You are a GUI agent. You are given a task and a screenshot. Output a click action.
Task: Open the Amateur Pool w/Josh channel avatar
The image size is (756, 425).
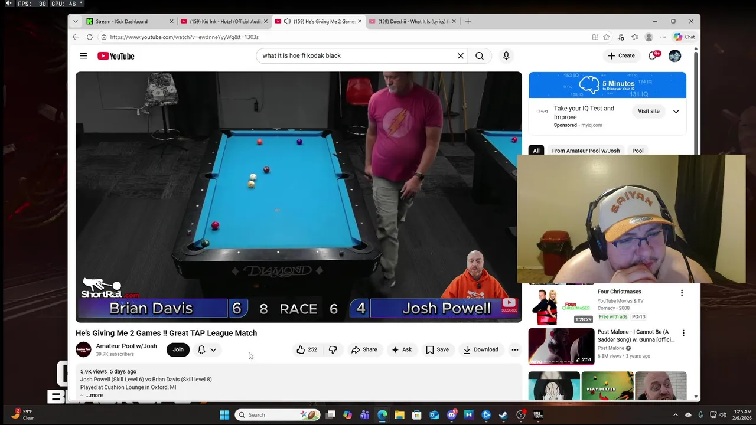coord(83,349)
